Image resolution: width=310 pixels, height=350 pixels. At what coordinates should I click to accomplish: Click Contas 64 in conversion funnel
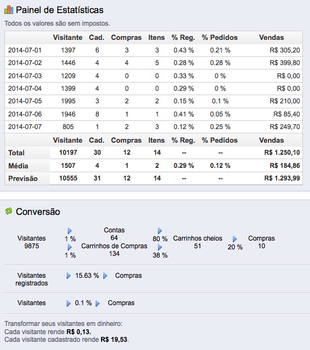[x=114, y=234]
